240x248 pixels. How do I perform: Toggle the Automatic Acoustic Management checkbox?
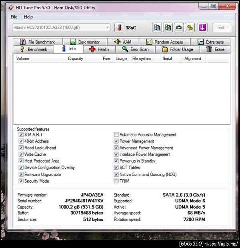pyautogui.click(x=116, y=134)
